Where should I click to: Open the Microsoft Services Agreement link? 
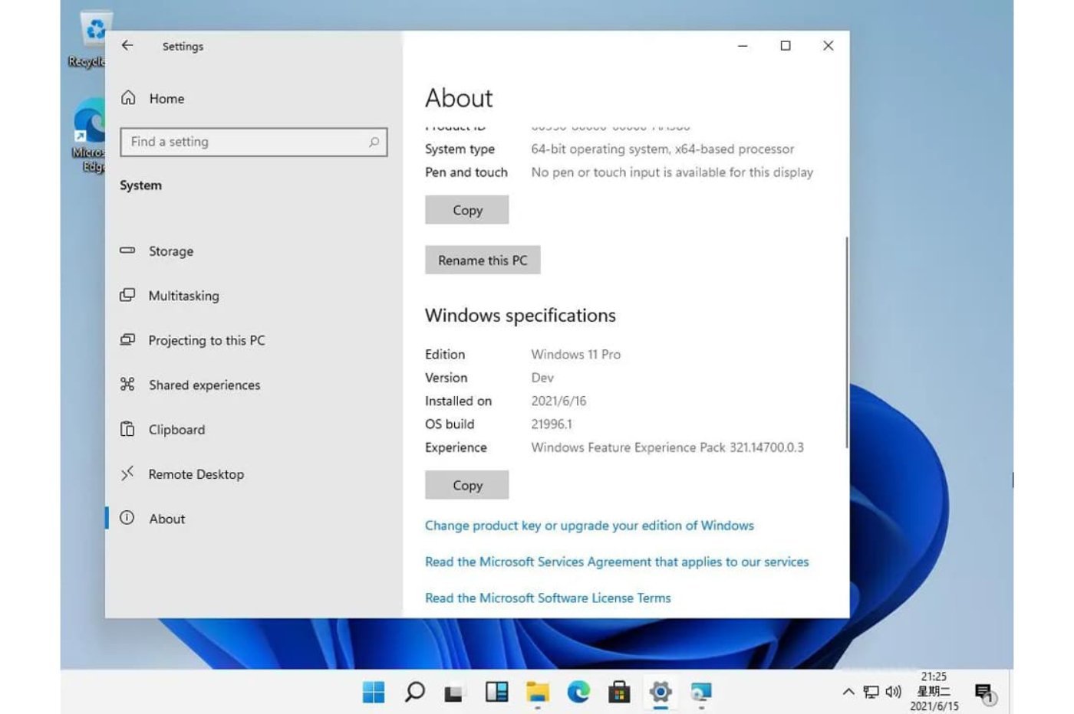617,562
